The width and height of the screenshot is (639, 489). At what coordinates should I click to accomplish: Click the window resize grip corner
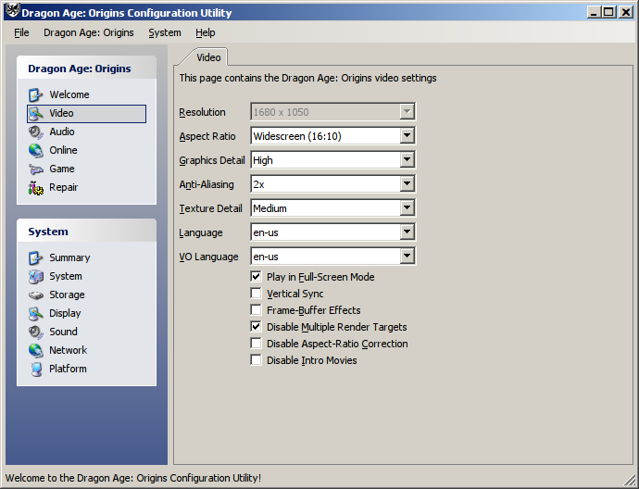click(x=631, y=480)
